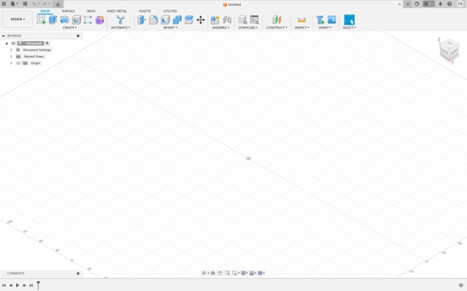Viewport: 467px width, 291px height.
Task: Toggle visibility eye of Origin folder
Action: [18, 63]
